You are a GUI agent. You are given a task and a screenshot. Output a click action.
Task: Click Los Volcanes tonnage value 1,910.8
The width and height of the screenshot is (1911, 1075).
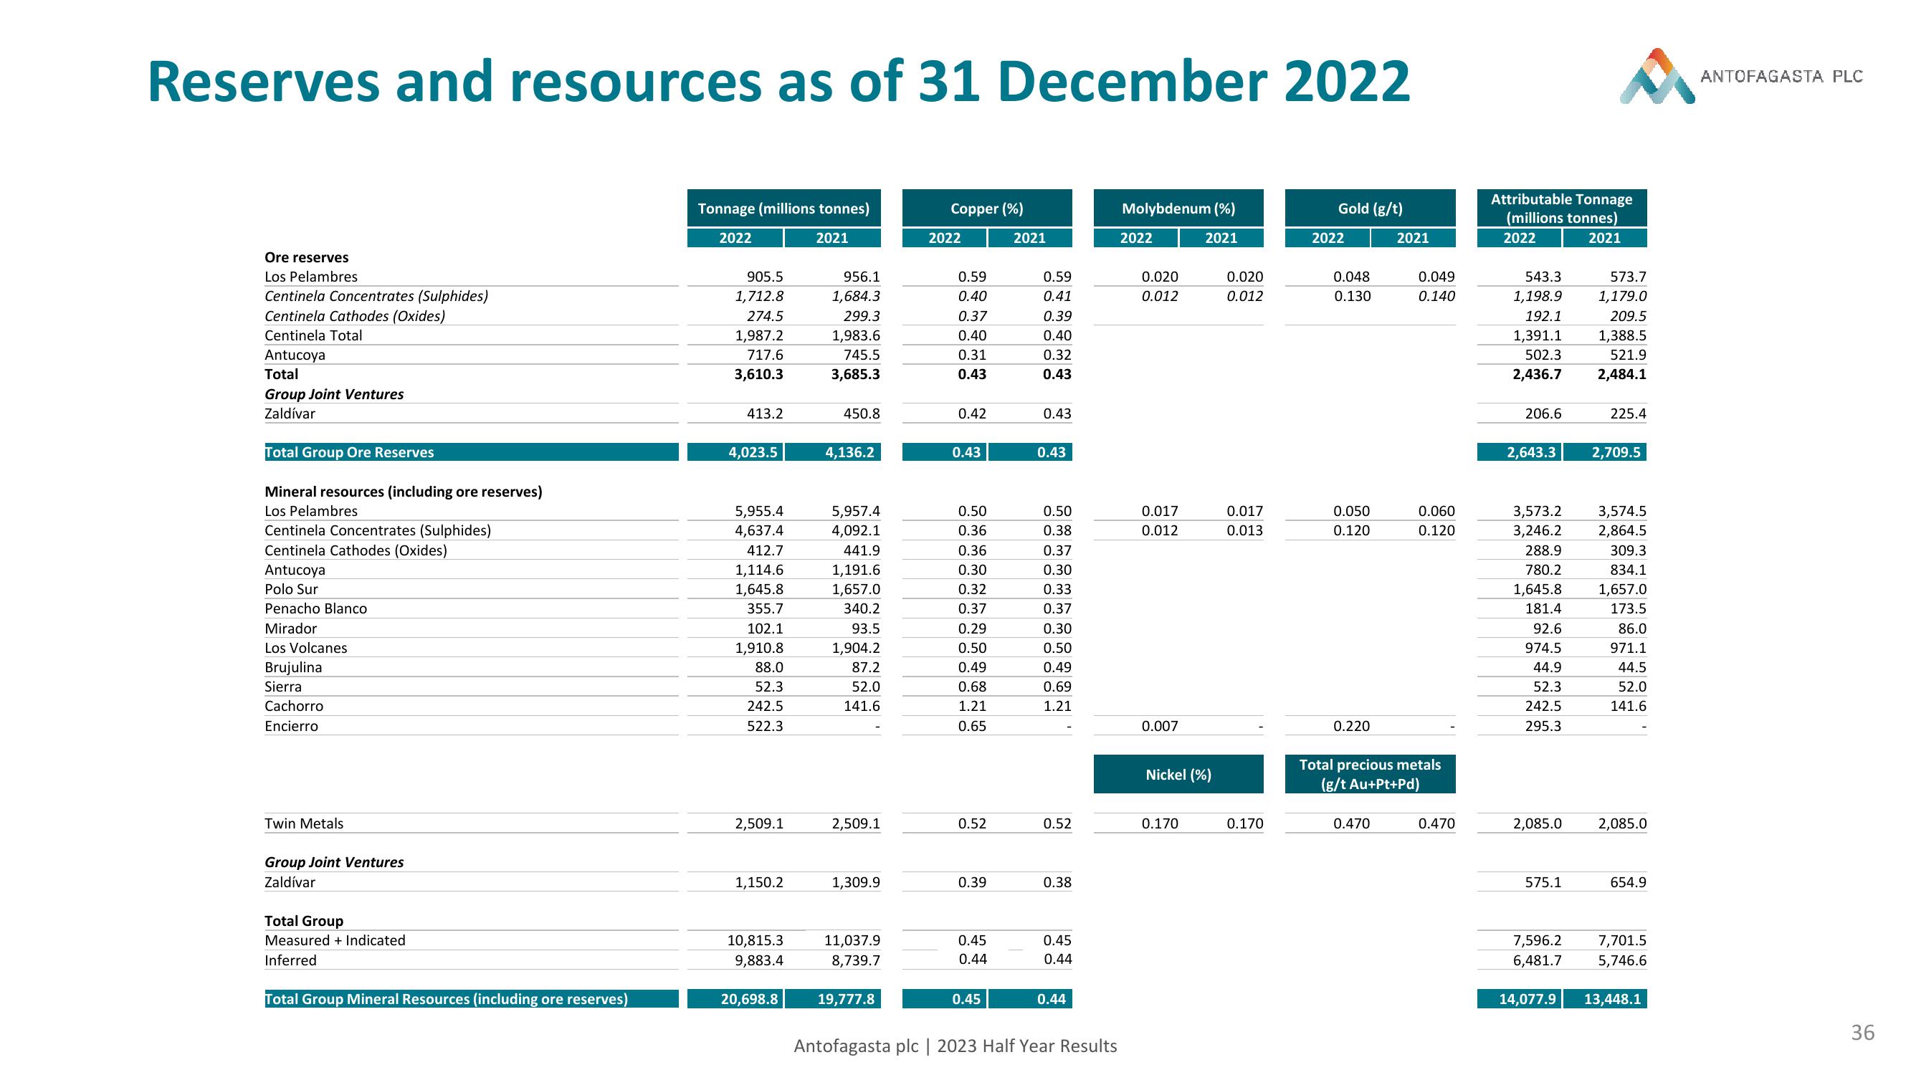point(759,648)
